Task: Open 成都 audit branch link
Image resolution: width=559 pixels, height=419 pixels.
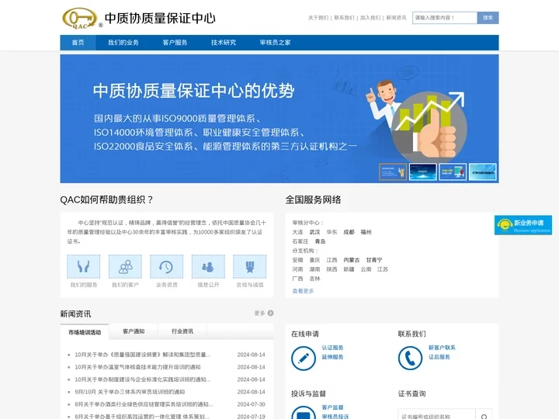Action: coord(349,232)
